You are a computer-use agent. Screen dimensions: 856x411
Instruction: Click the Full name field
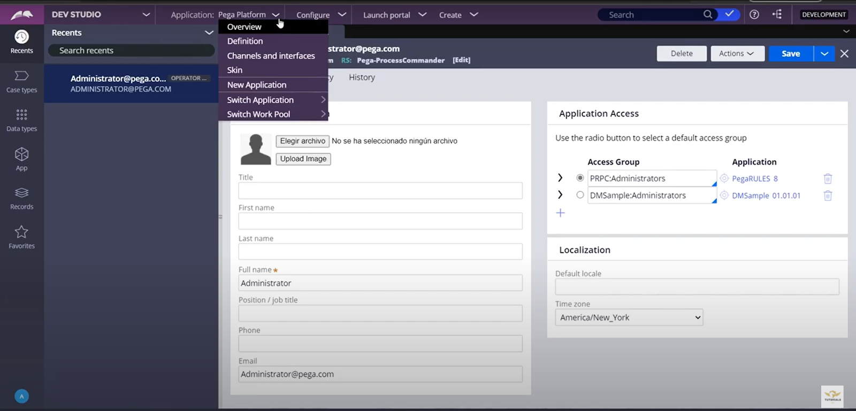(380, 283)
